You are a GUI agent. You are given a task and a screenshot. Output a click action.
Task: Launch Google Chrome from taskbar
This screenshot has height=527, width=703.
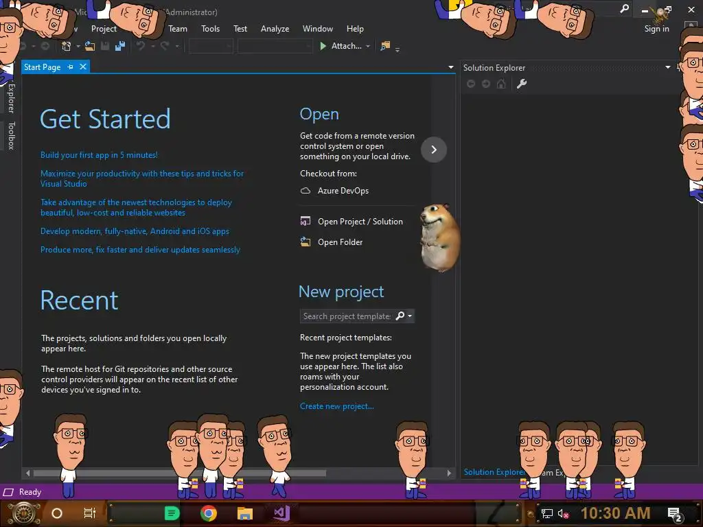209,513
